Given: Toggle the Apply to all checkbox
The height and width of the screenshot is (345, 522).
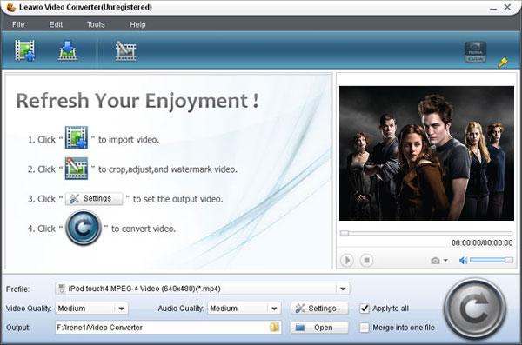Looking at the screenshot, I should tap(365, 309).
